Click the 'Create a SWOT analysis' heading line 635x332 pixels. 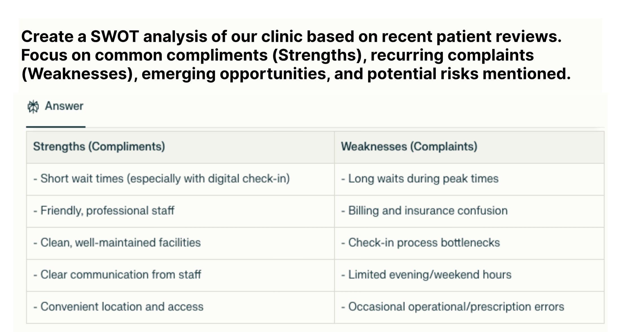coord(291,37)
